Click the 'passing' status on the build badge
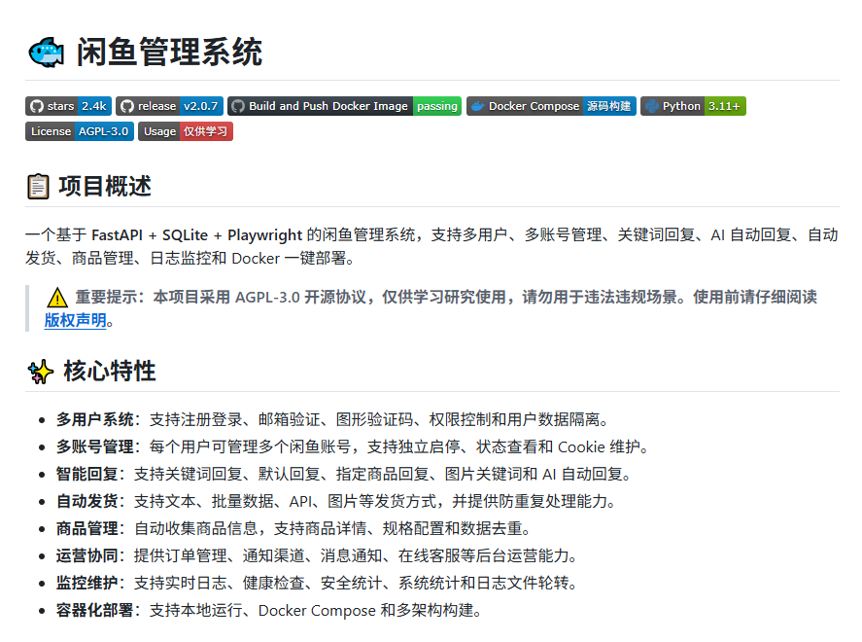 (437, 106)
